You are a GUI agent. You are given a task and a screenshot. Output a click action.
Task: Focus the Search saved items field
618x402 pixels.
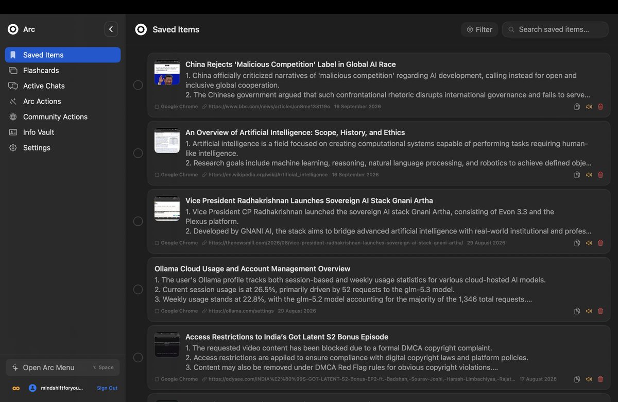[x=555, y=29]
